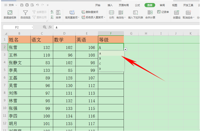
Task: Insert 数据透视表 pivot table
Action: (x=10, y=15)
